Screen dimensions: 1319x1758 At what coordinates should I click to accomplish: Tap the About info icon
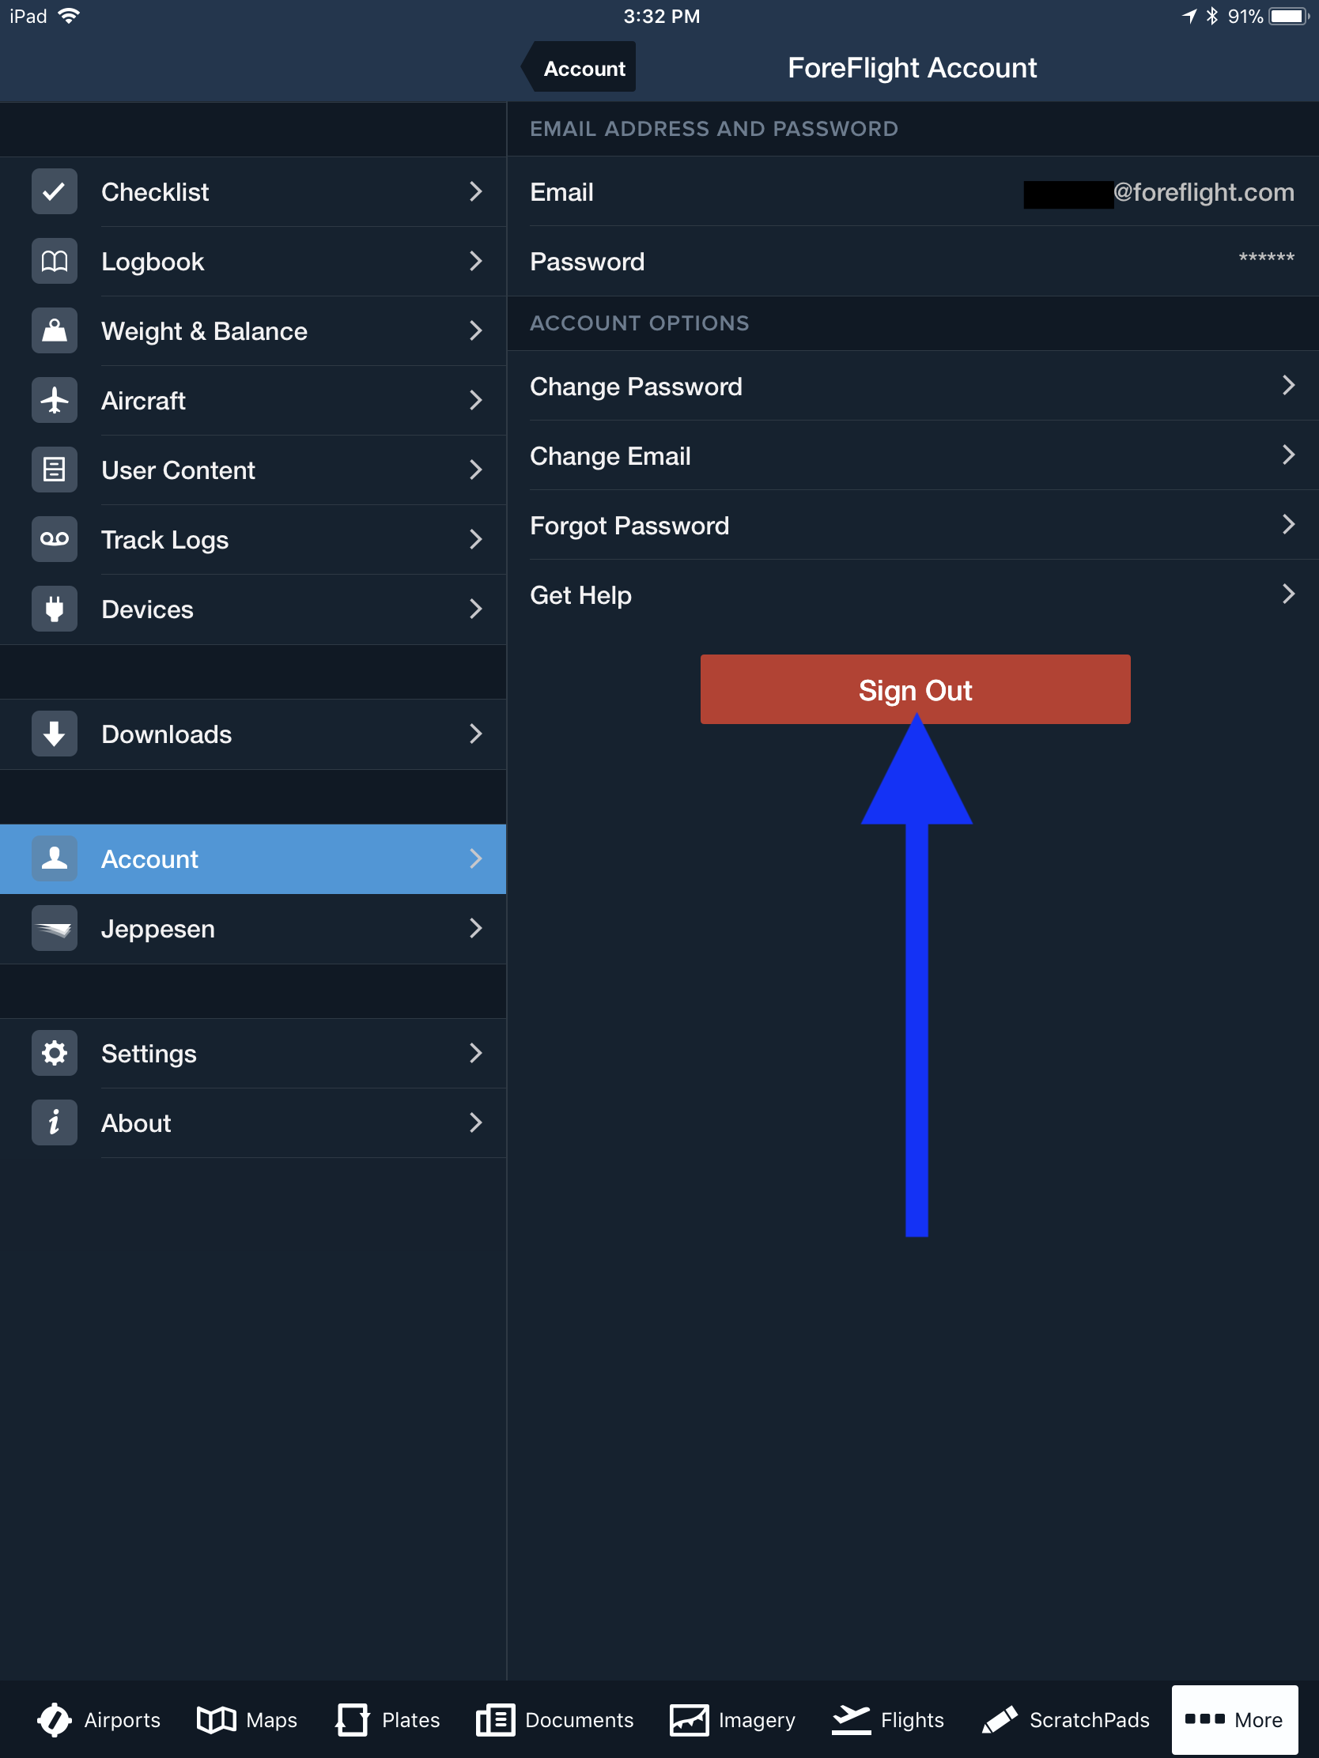point(53,1122)
